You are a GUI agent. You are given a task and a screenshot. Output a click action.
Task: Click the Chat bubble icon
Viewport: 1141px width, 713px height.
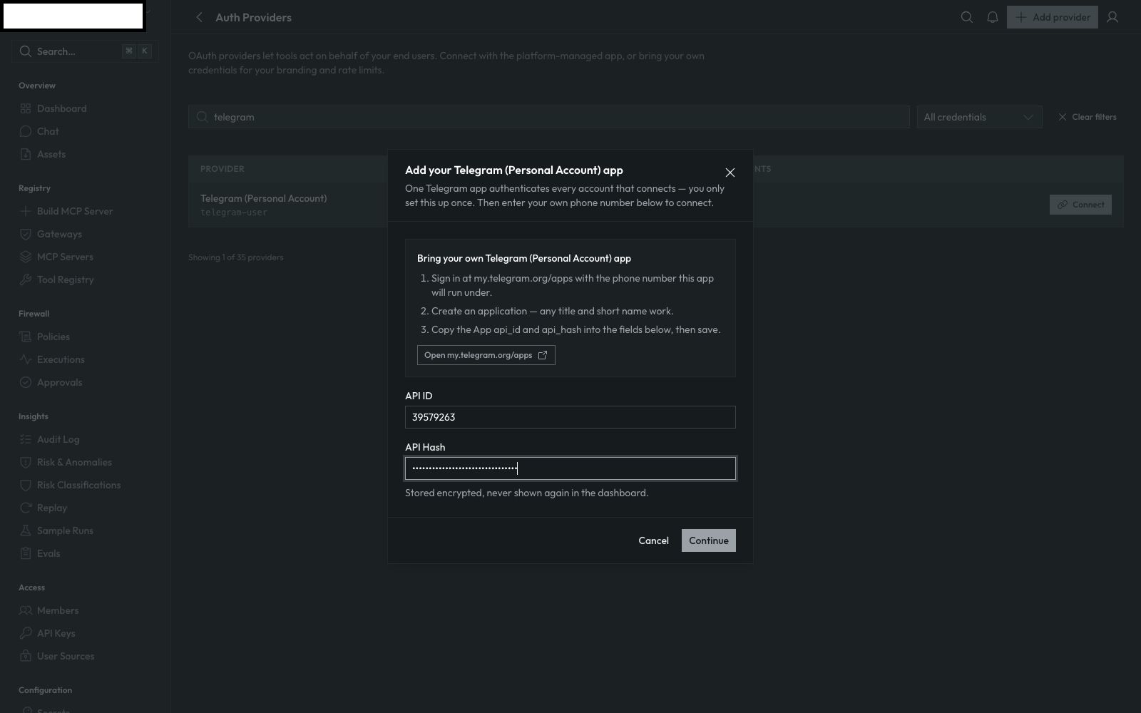(26, 131)
